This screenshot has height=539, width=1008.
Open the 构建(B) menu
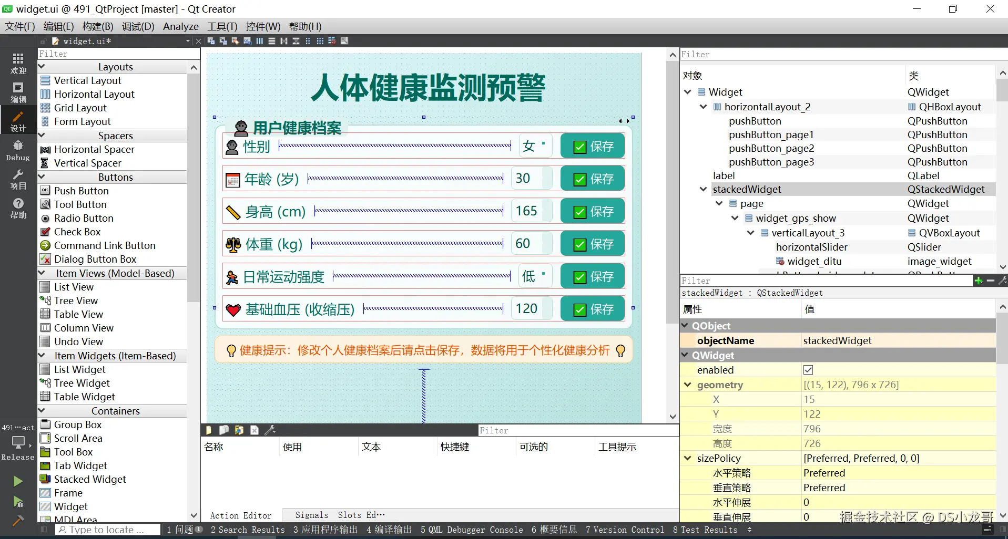tap(98, 26)
